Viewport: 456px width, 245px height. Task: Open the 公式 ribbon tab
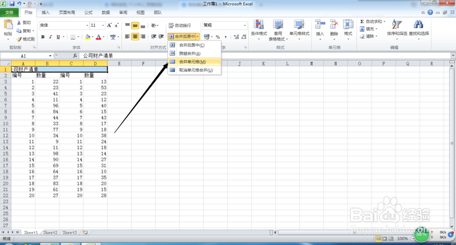[88, 12]
